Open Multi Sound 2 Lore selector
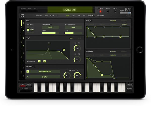This screenshot has width=151, height=113. [x=73, y=27]
